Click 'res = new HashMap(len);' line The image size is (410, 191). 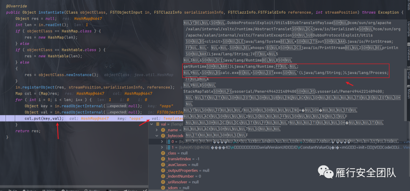click(x=51, y=37)
